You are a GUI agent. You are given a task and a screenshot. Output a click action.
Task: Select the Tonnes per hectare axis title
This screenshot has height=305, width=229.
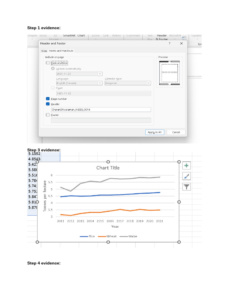pyautogui.click(x=45, y=196)
